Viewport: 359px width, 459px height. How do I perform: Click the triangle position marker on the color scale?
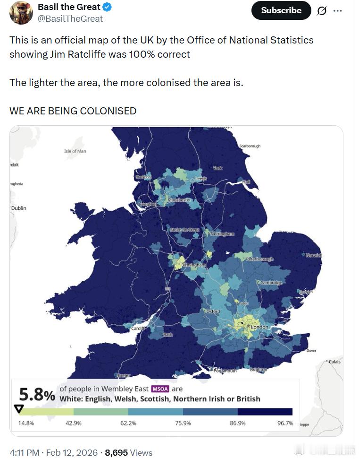tap(18, 407)
